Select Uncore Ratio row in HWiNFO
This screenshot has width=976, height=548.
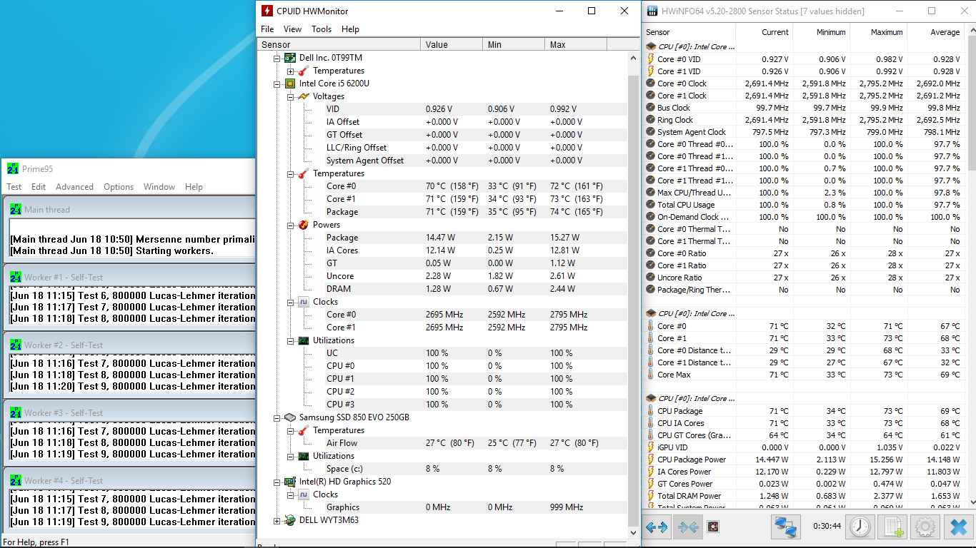click(803, 278)
